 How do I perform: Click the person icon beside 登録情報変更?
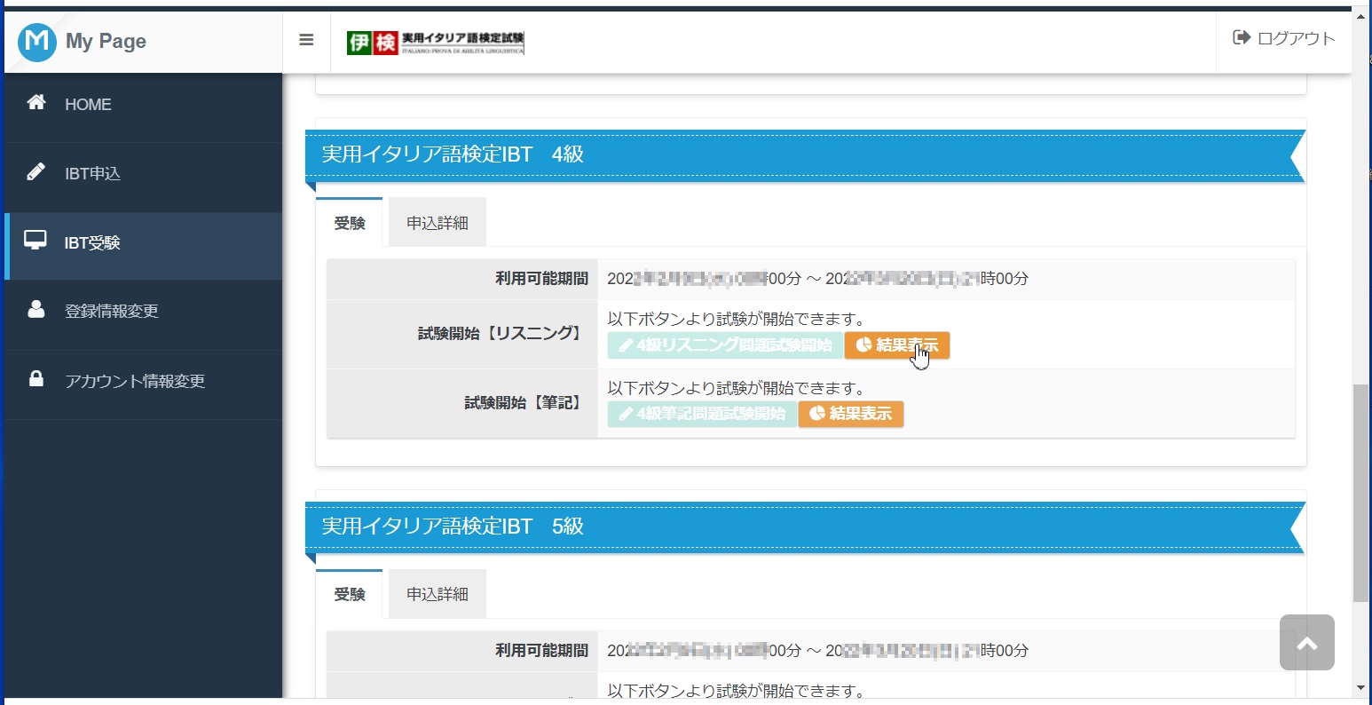coord(36,310)
